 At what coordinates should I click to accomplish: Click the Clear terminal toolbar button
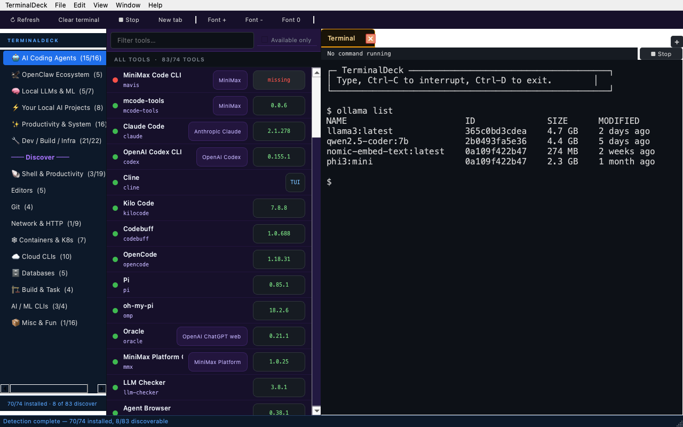pyautogui.click(x=79, y=20)
